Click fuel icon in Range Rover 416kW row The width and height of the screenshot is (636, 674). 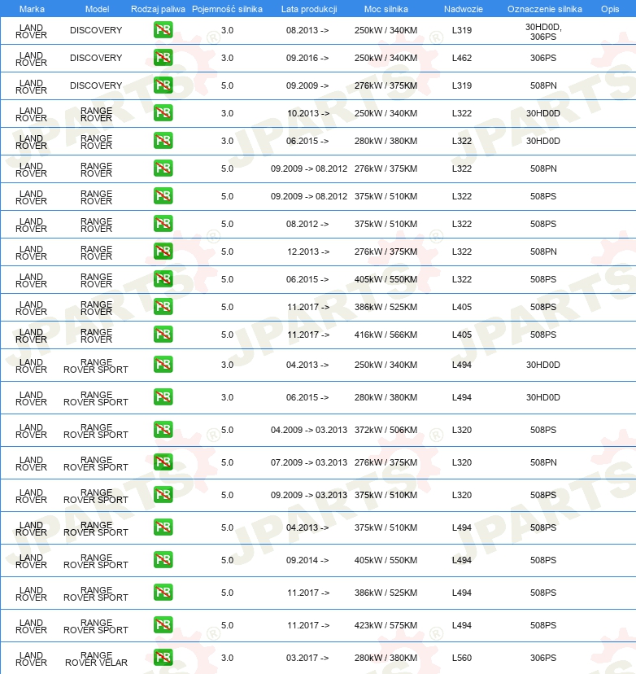pos(163,335)
